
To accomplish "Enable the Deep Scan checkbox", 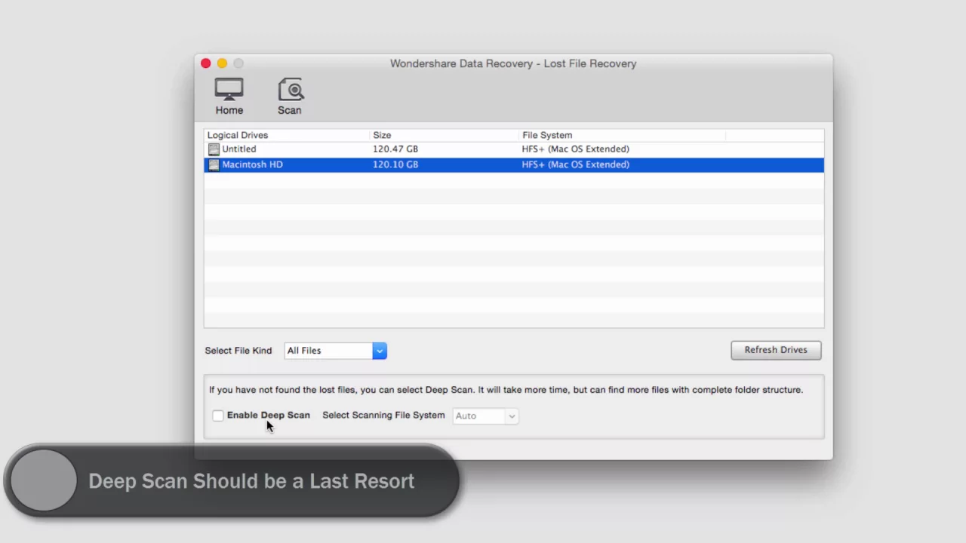I will [218, 416].
